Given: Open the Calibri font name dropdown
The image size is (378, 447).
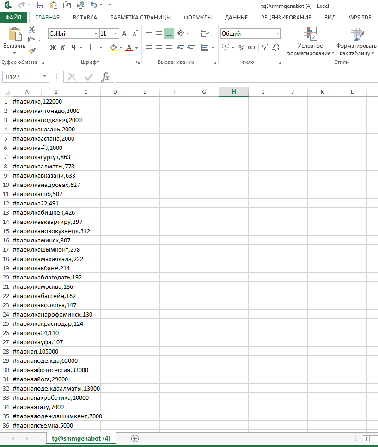Looking at the screenshot, I should pos(96,34).
